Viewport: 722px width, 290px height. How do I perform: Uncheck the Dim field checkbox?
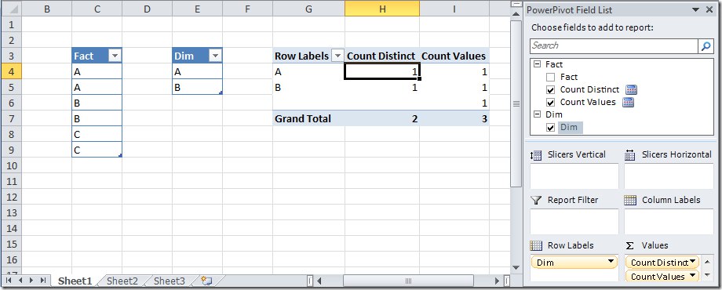(x=550, y=127)
